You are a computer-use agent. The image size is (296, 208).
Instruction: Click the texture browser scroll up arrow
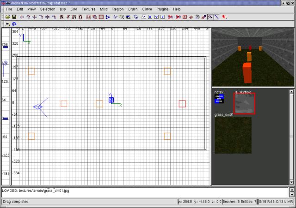click(291, 92)
